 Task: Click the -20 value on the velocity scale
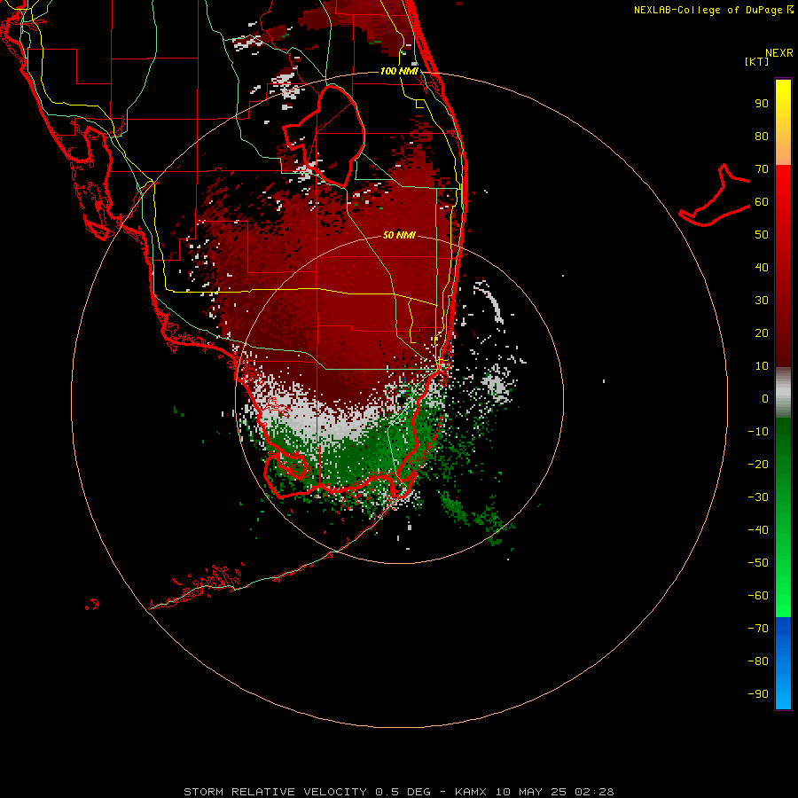point(758,465)
